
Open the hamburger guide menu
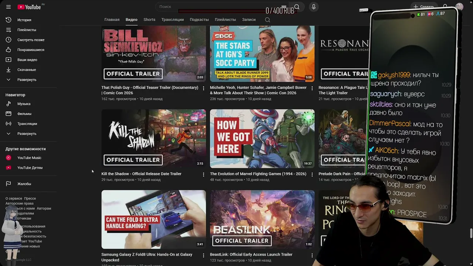tap(8, 7)
